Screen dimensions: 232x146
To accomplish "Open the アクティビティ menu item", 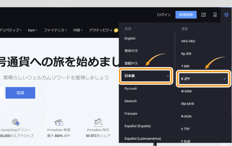I will pyautogui.click(x=101, y=30).
